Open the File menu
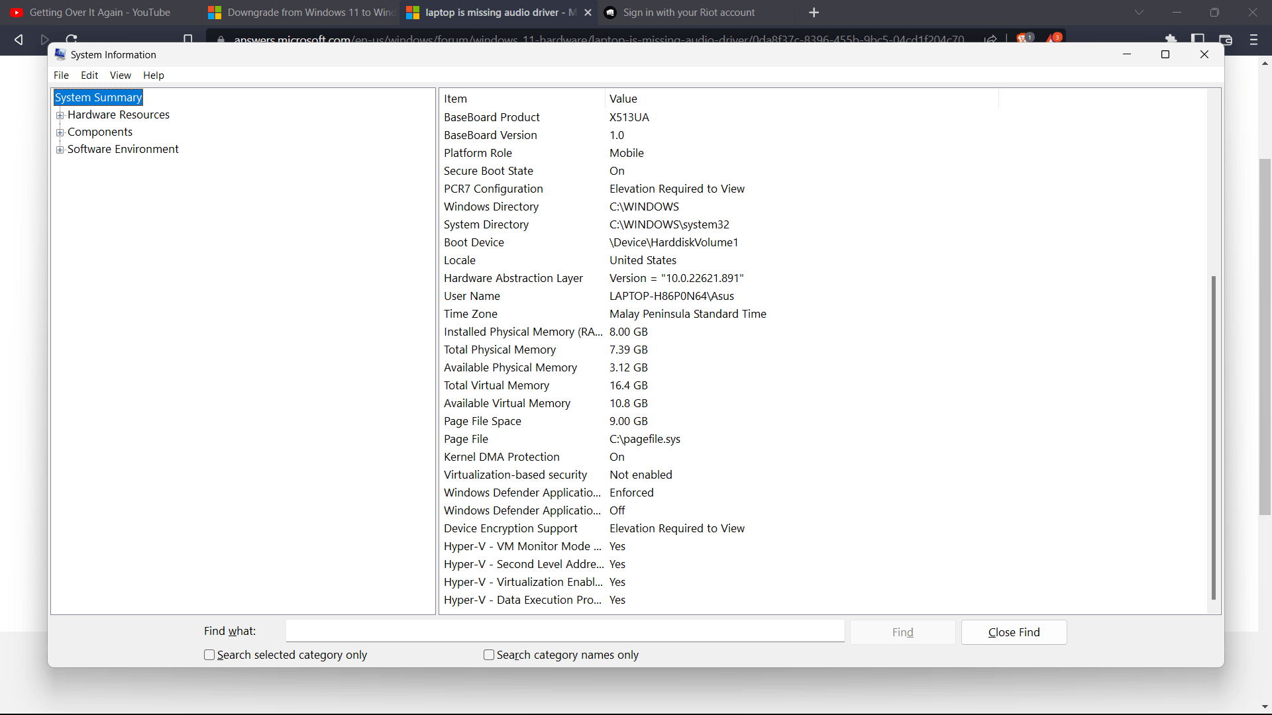This screenshot has width=1272, height=715. 61,75
